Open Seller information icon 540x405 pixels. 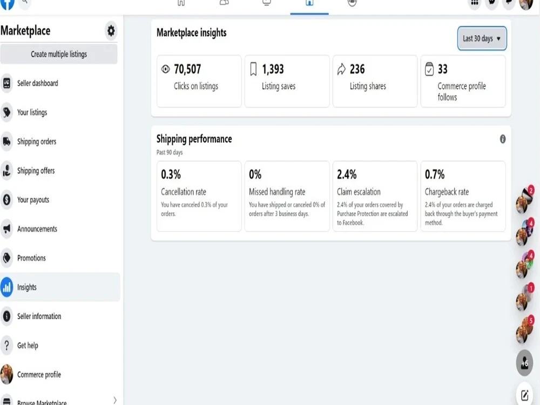point(6,316)
